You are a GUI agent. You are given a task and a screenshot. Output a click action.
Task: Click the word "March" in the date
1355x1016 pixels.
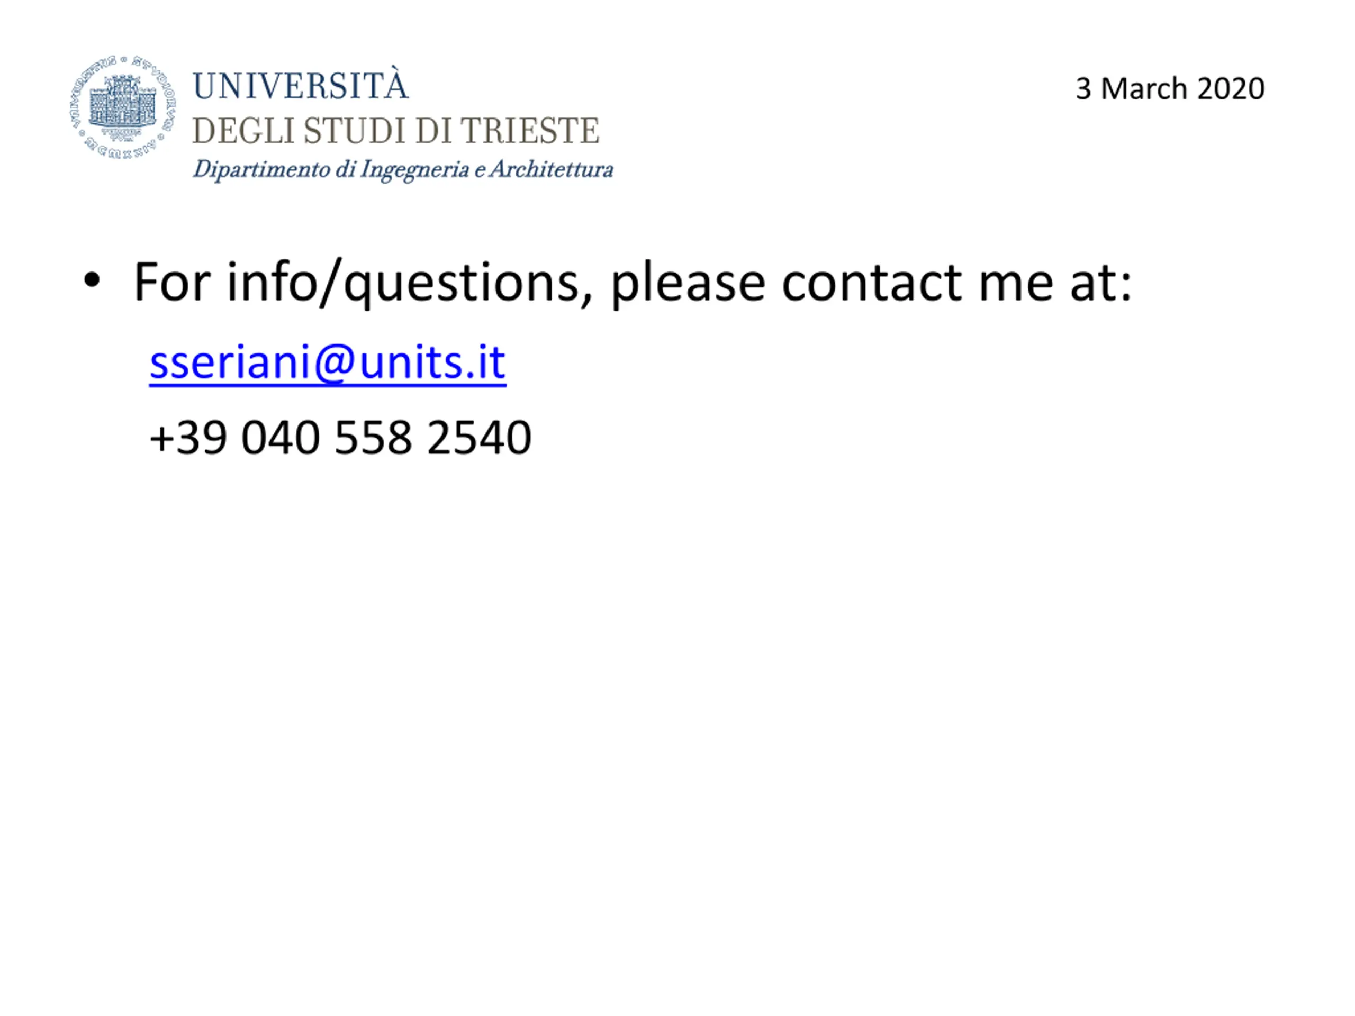click(x=1144, y=89)
